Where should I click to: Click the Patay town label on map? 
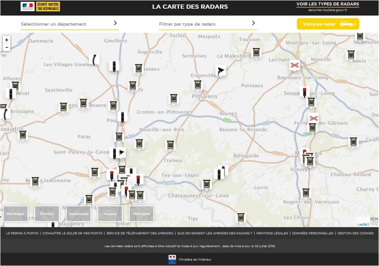[84, 137]
